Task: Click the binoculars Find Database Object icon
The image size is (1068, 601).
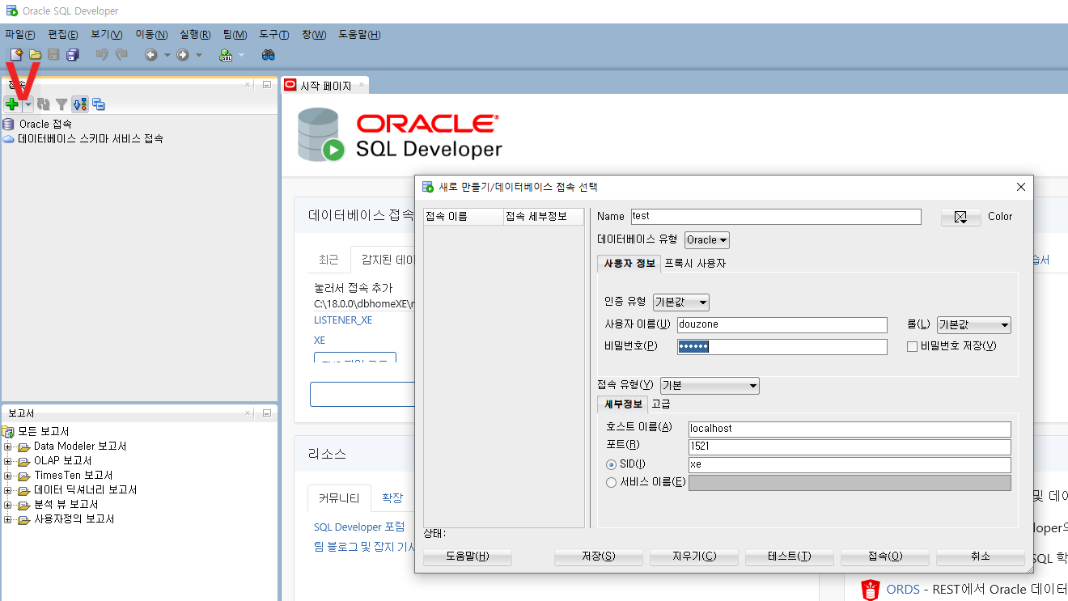Action: 268,54
